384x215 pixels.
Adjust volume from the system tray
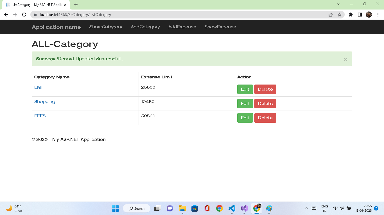(x=342, y=208)
